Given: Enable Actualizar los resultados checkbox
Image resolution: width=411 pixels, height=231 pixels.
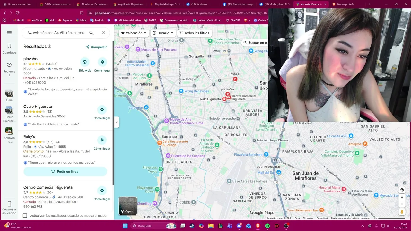Looking at the screenshot, I should [25, 216].
